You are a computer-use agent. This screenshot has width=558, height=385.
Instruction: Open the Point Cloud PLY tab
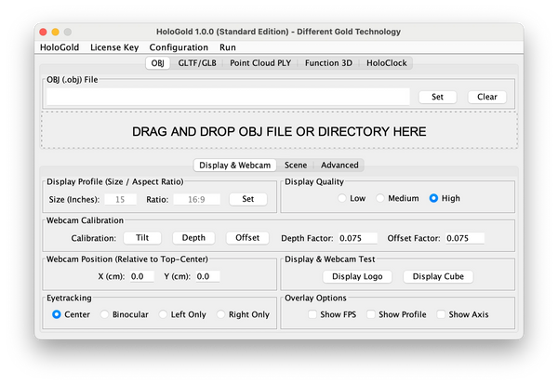pyautogui.click(x=260, y=63)
